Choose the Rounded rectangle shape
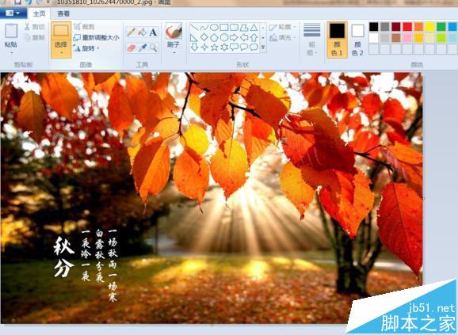 point(234,28)
